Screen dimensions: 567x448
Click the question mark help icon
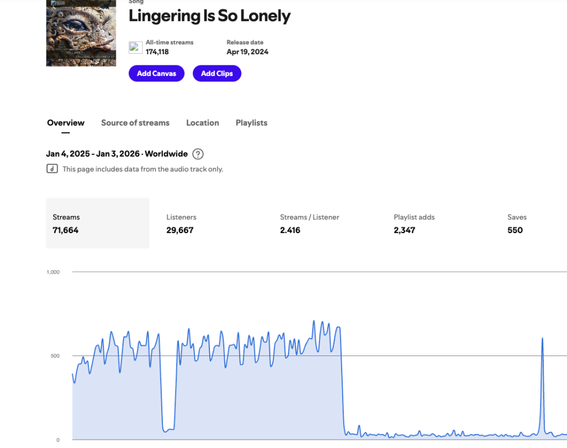pos(198,154)
